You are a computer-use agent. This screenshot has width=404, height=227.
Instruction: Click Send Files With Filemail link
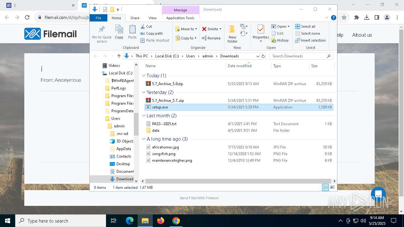(199, 198)
